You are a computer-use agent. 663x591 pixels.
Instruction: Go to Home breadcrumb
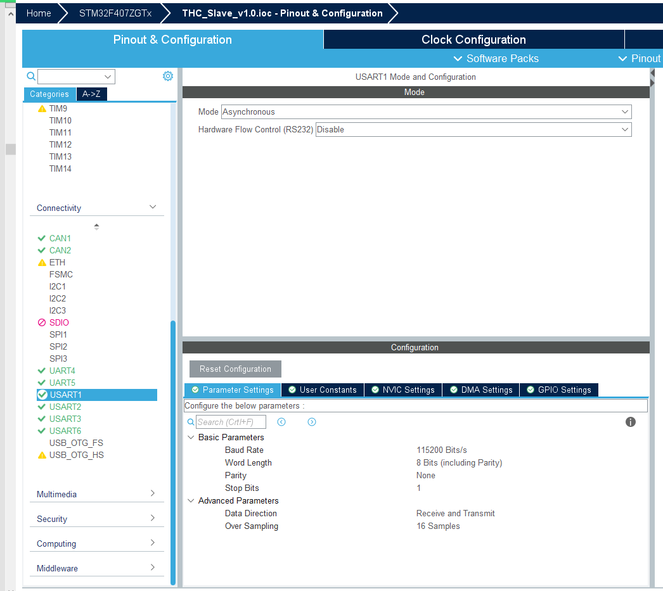[39, 13]
